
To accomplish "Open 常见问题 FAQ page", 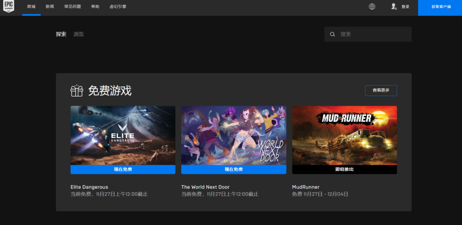I will coord(73,6).
